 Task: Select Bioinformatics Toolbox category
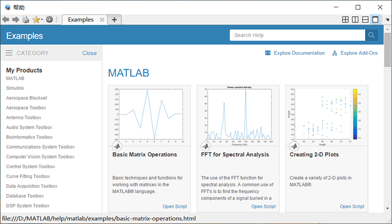pyautogui.click(x=30, y=137)
